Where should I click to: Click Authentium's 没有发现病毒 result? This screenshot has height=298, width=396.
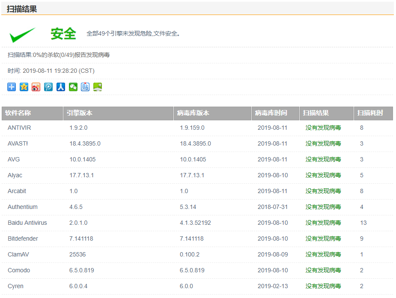[323, 207]
